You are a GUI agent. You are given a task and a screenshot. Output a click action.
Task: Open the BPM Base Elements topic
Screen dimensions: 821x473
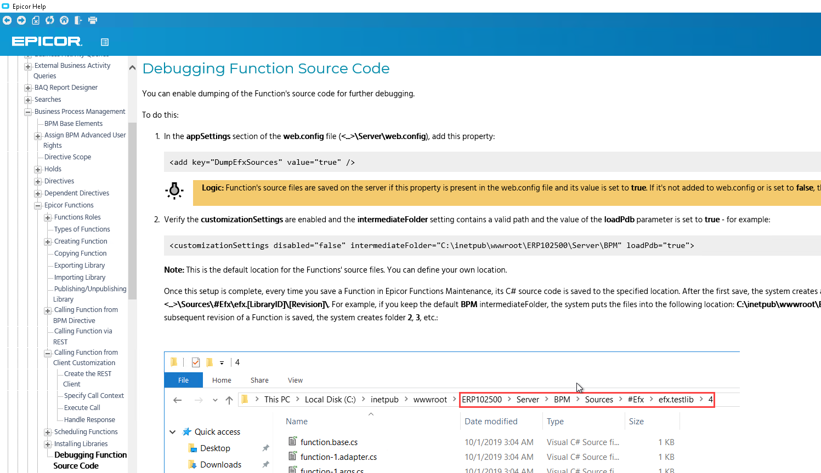point(72,123)
